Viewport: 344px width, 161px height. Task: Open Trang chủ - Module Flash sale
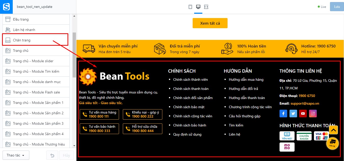[36, 92]
